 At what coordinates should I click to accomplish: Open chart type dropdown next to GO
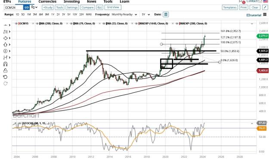click(x=34, y=7)
